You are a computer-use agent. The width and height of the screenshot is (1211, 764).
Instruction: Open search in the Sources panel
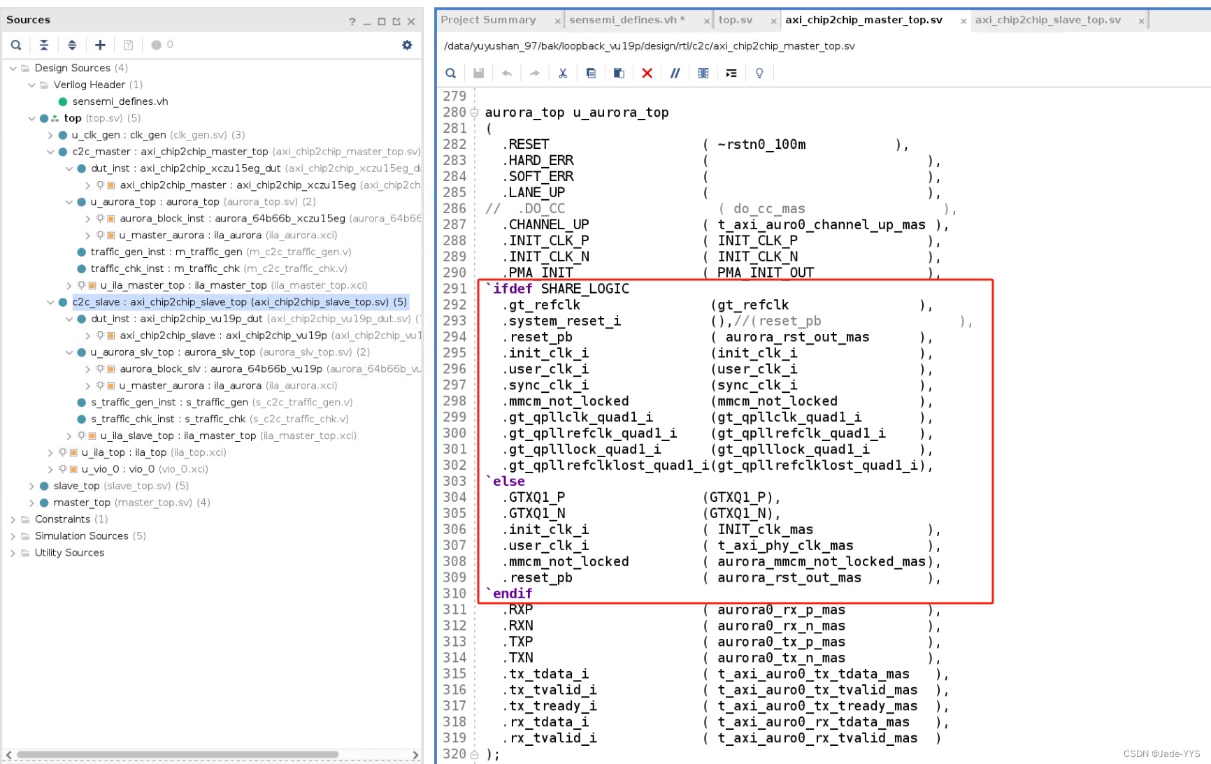[x=16, y=45]
